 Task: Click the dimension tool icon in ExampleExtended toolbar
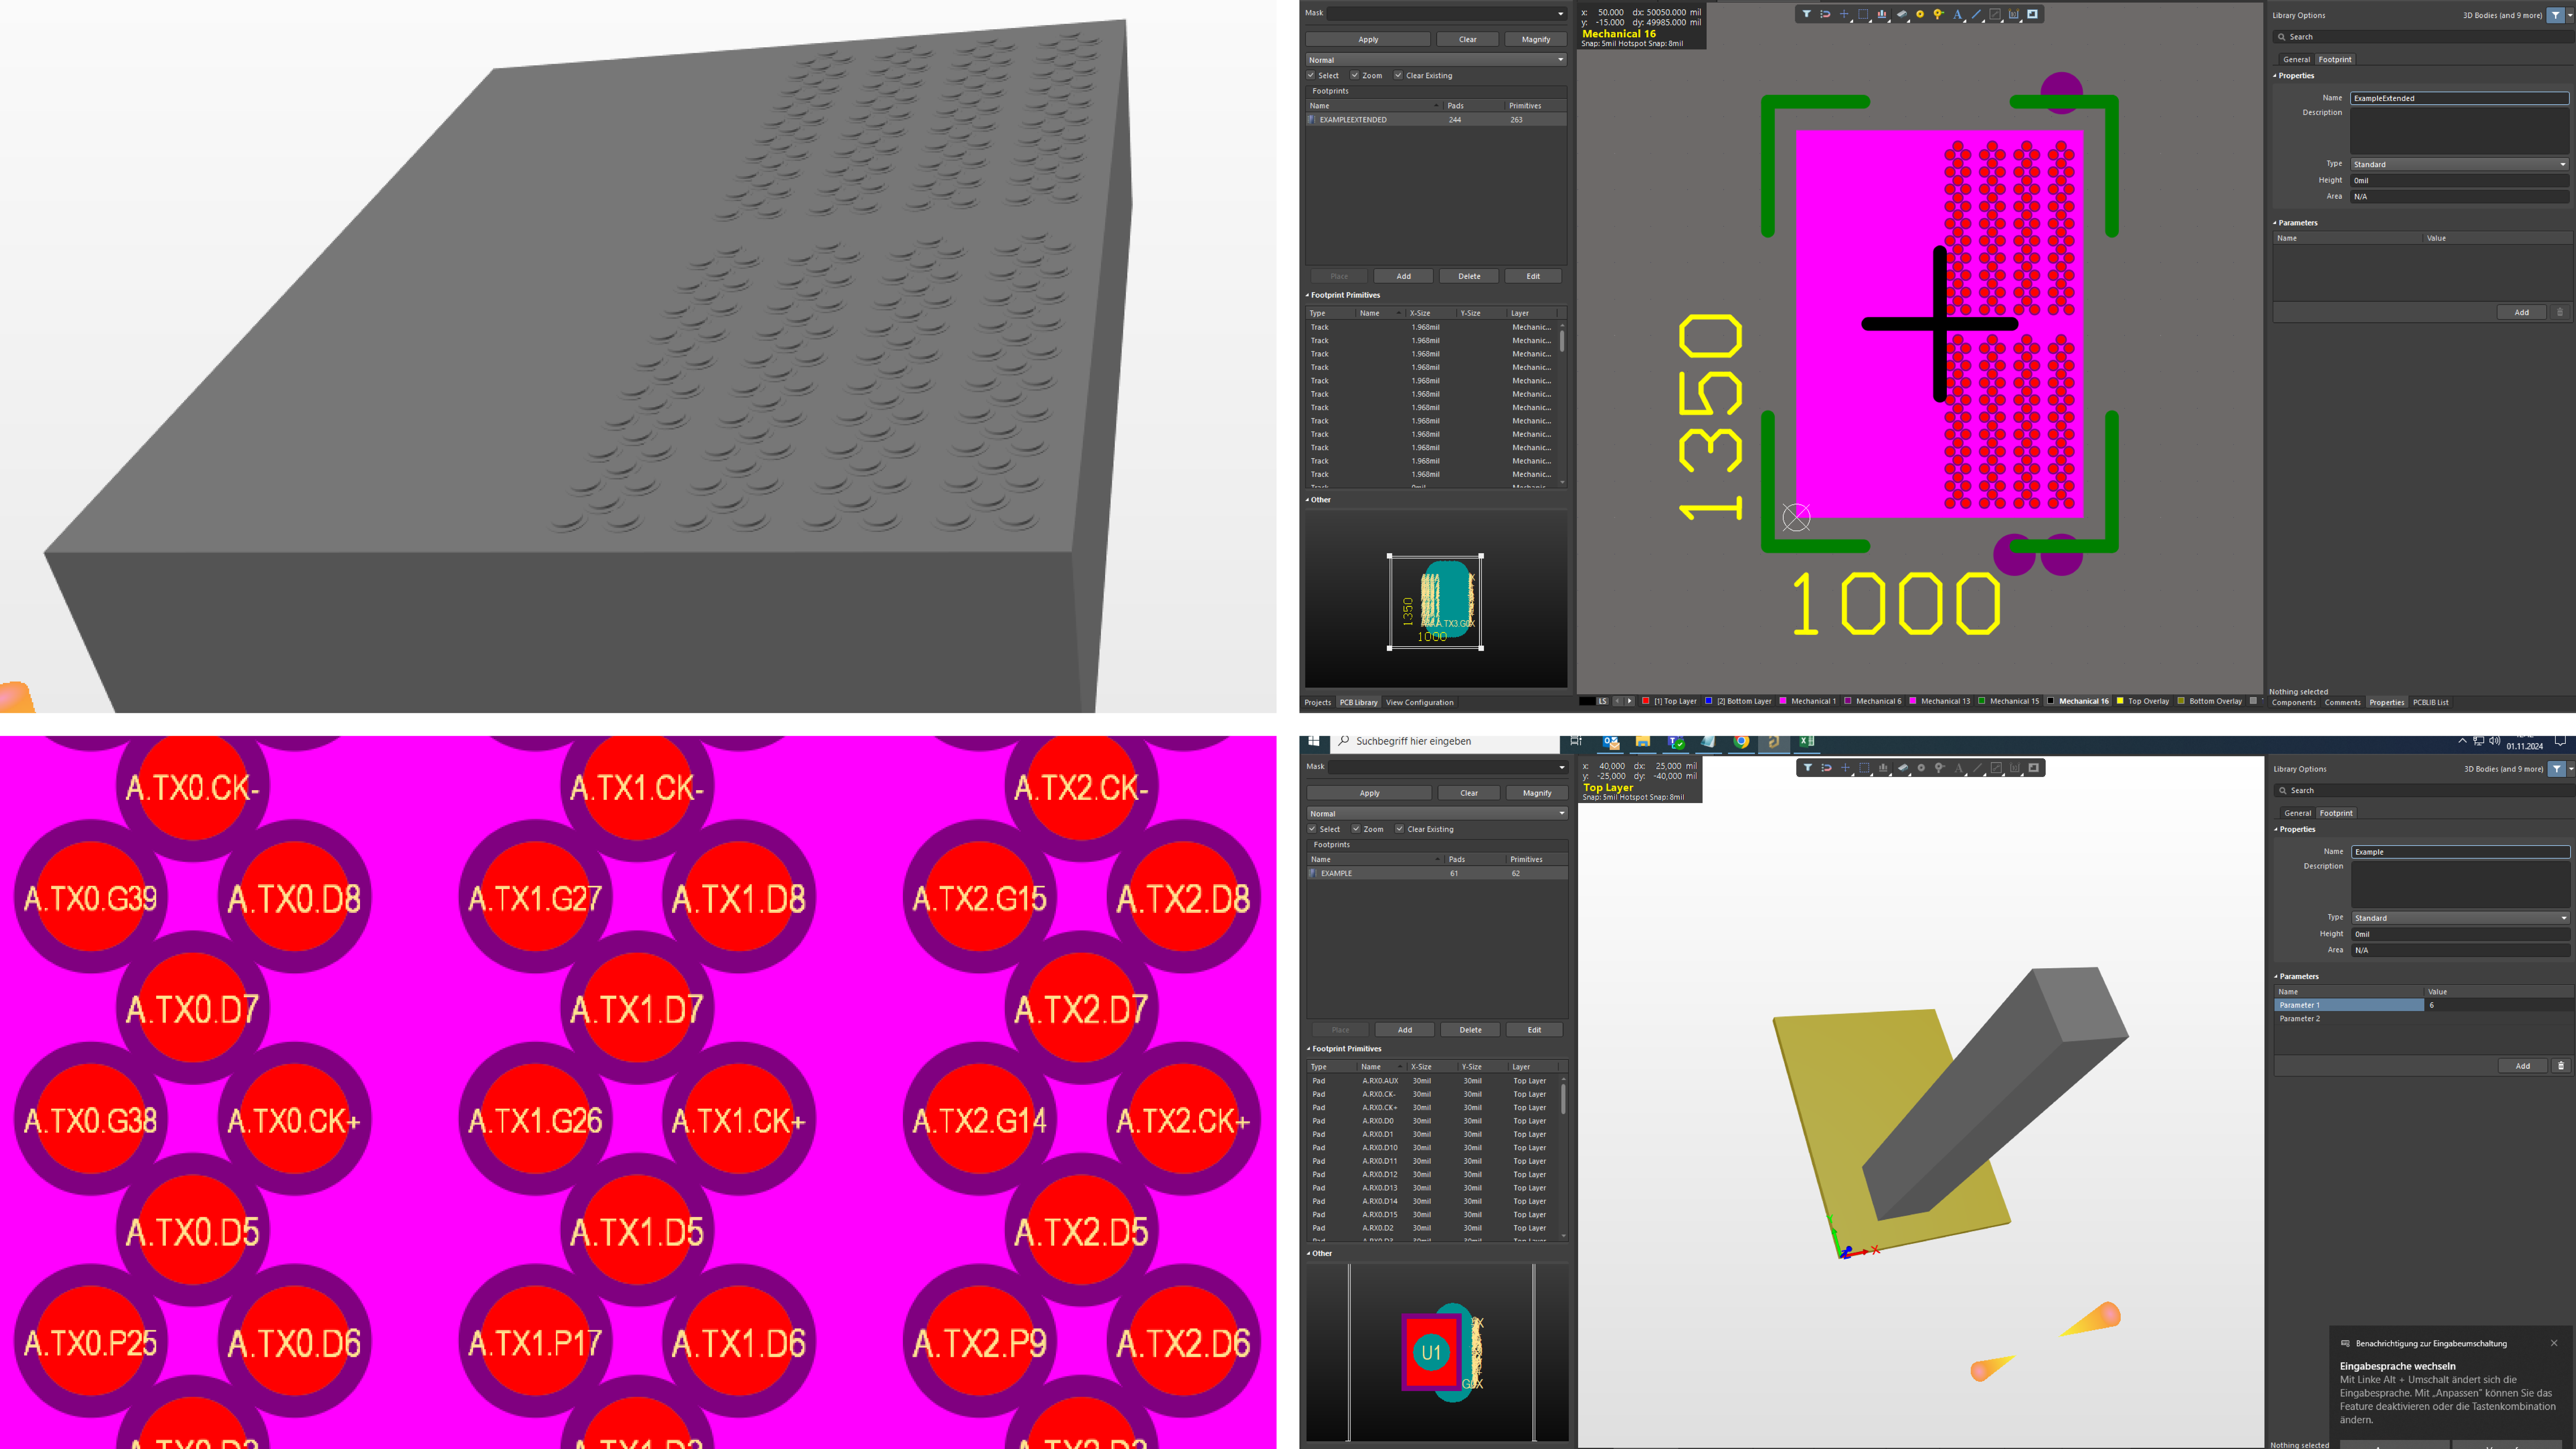[x=2014, y=14]
